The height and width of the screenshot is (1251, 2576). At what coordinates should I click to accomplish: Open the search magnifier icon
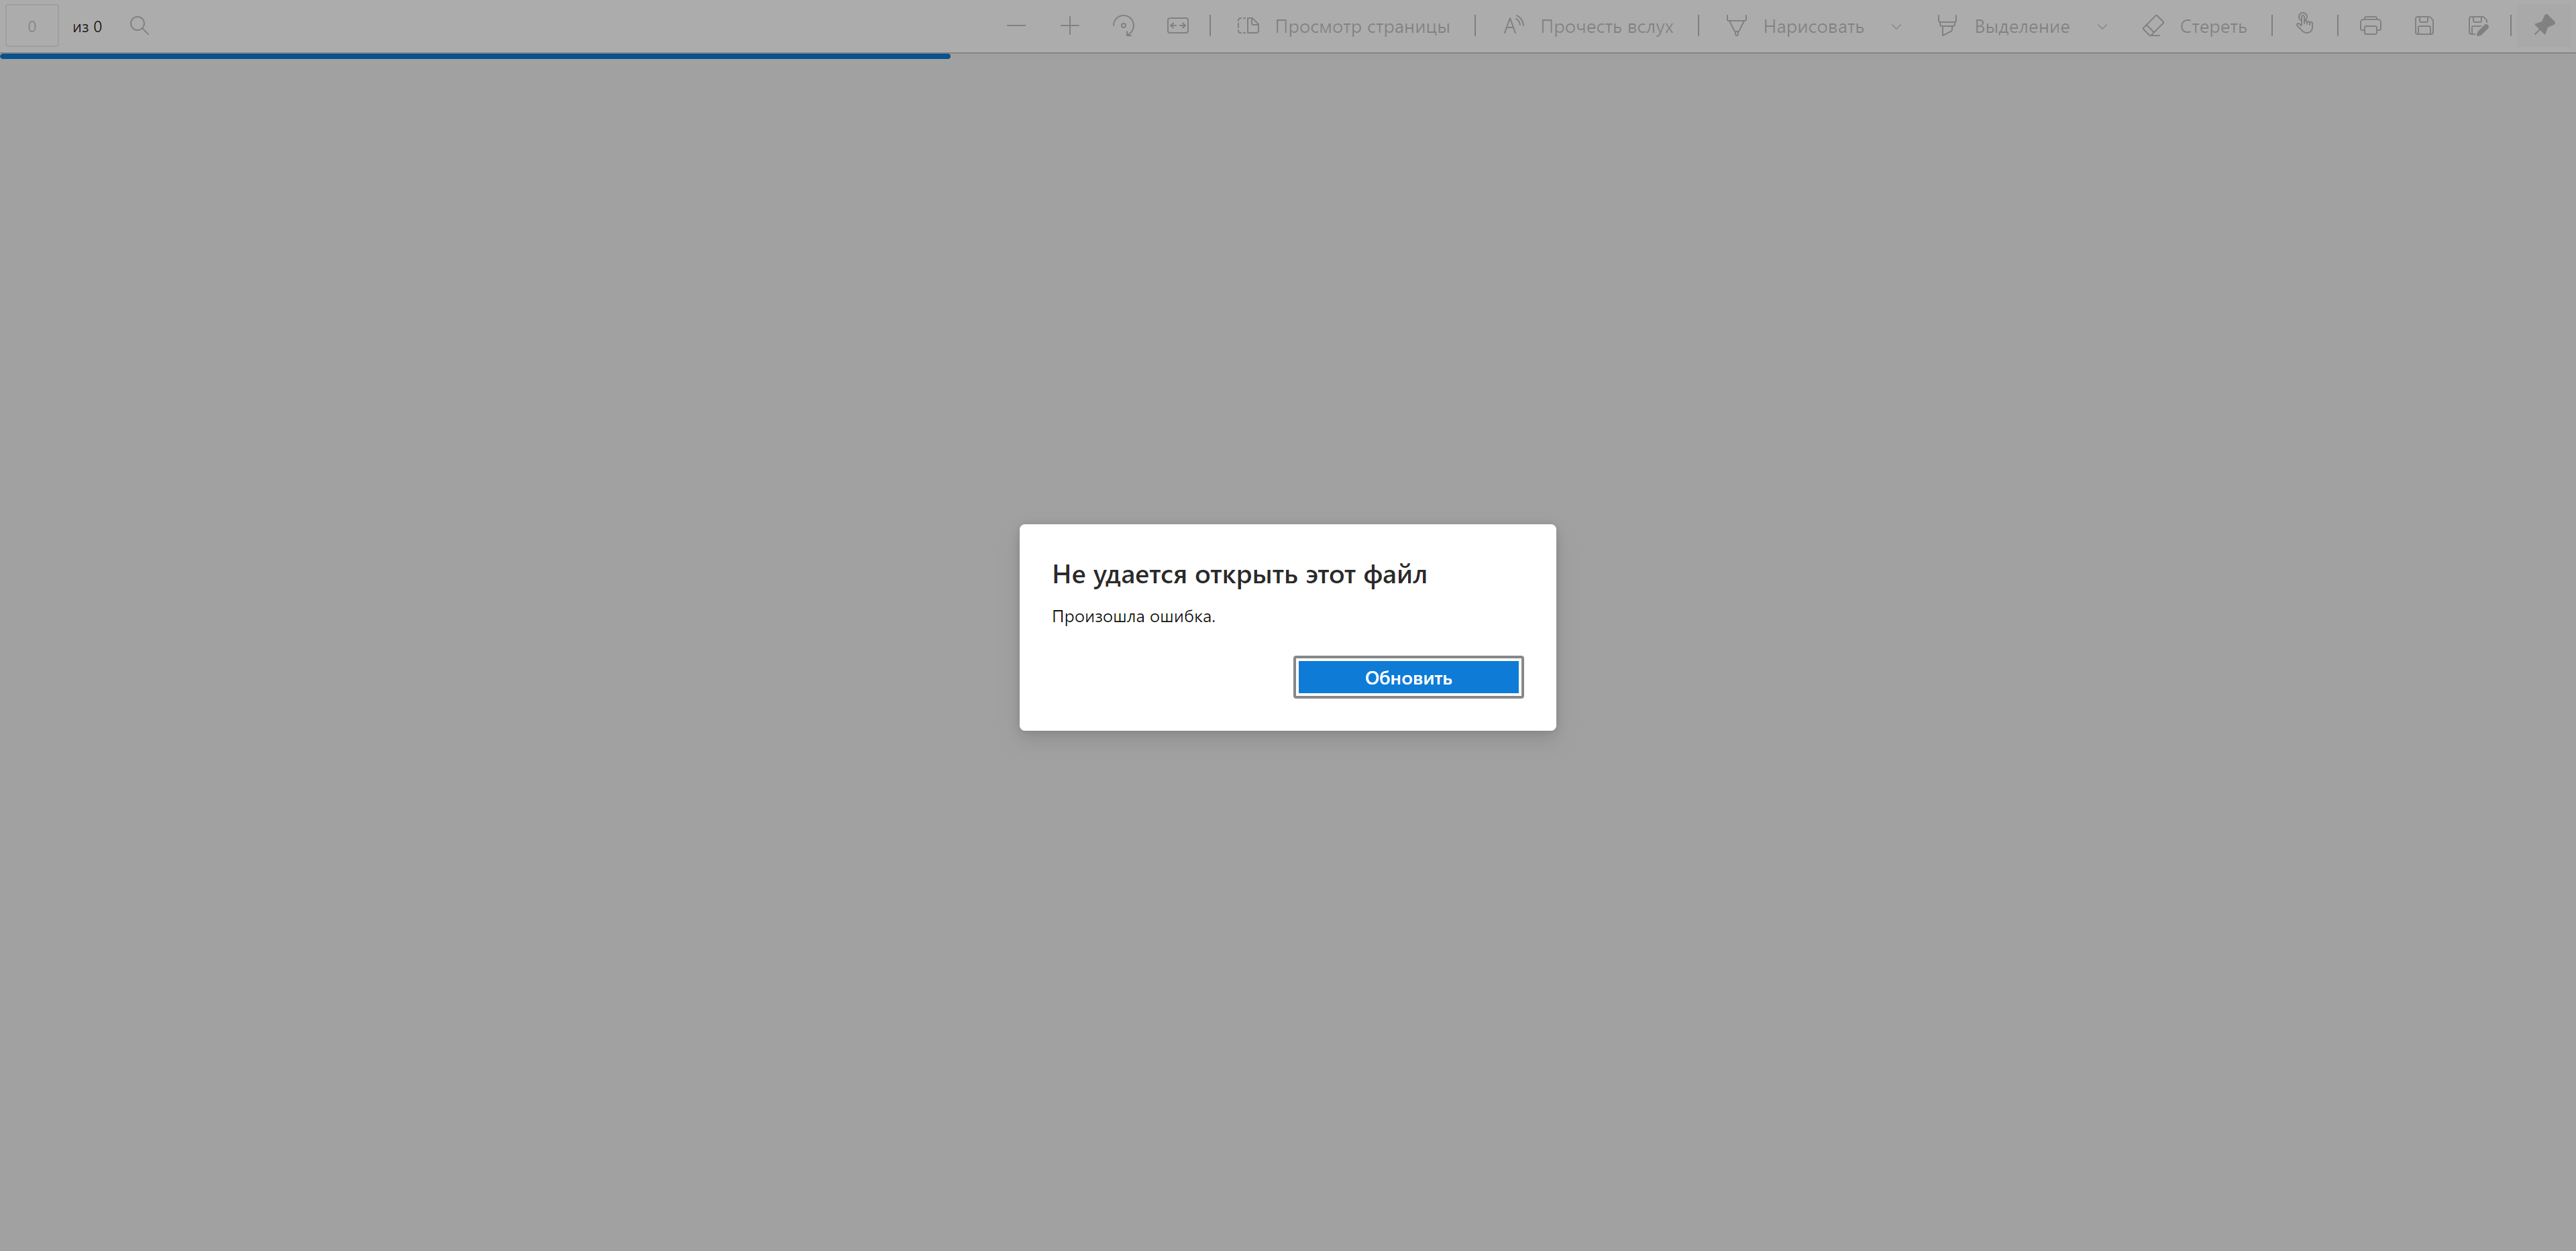tap(140, 26)
